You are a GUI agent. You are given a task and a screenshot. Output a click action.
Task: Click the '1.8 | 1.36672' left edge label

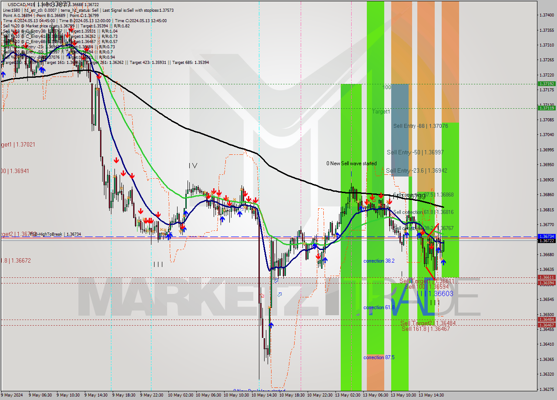pyautogui.click(x=16, y=260)
